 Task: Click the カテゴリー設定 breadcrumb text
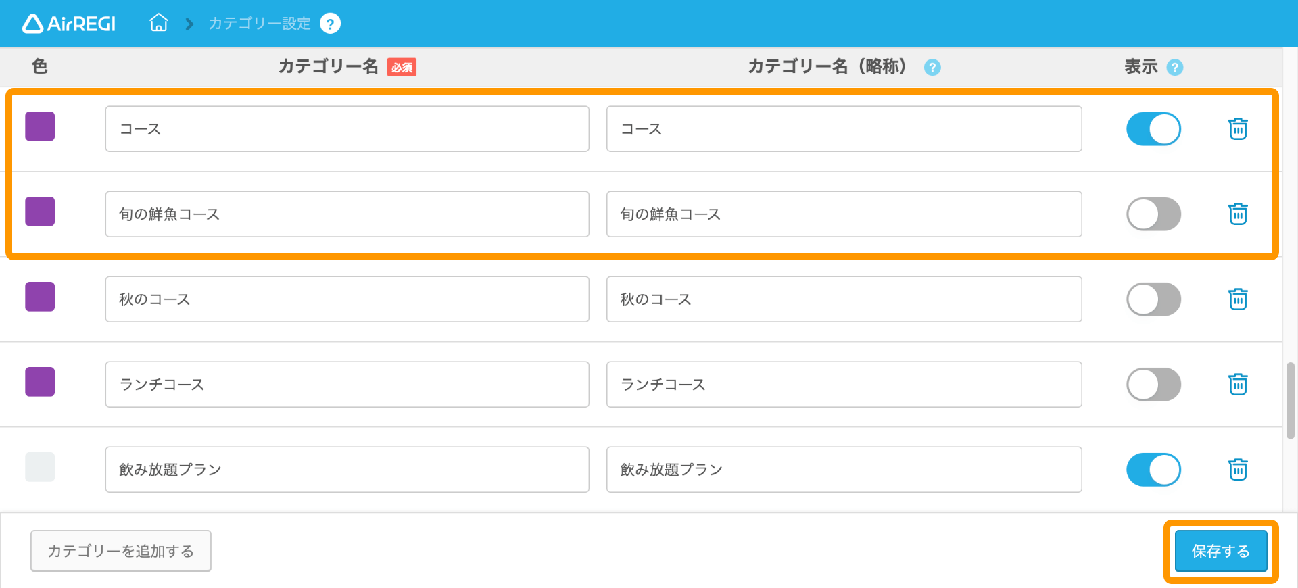coord(260,24)
